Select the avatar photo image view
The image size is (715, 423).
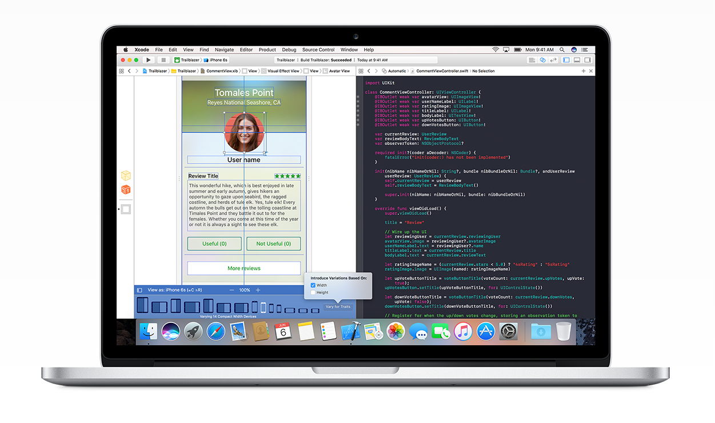pos(244,133)
